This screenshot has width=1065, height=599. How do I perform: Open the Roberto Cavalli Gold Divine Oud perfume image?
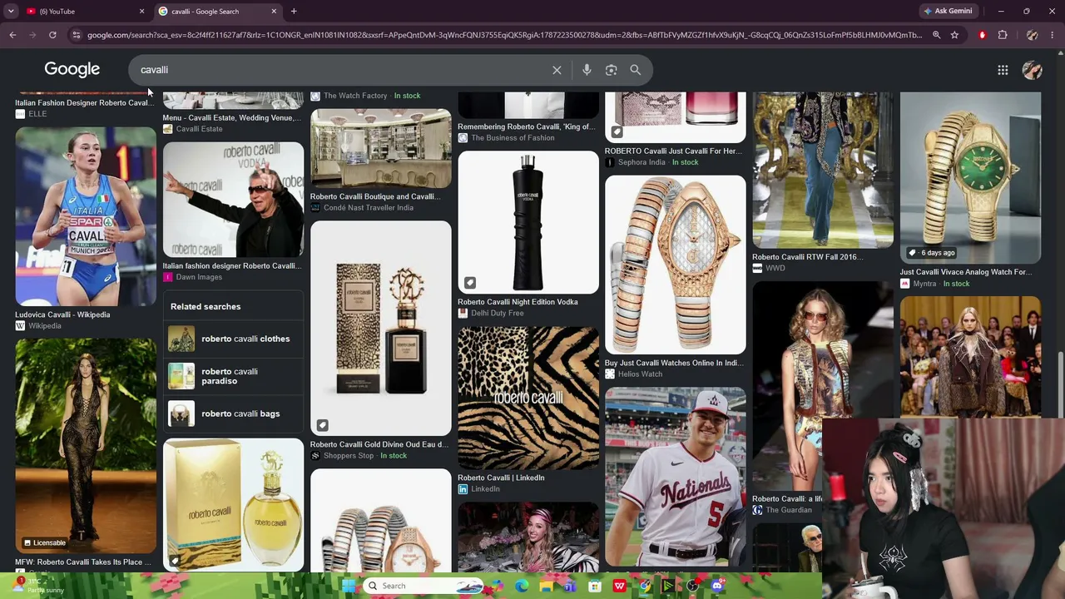pos(381,329)
